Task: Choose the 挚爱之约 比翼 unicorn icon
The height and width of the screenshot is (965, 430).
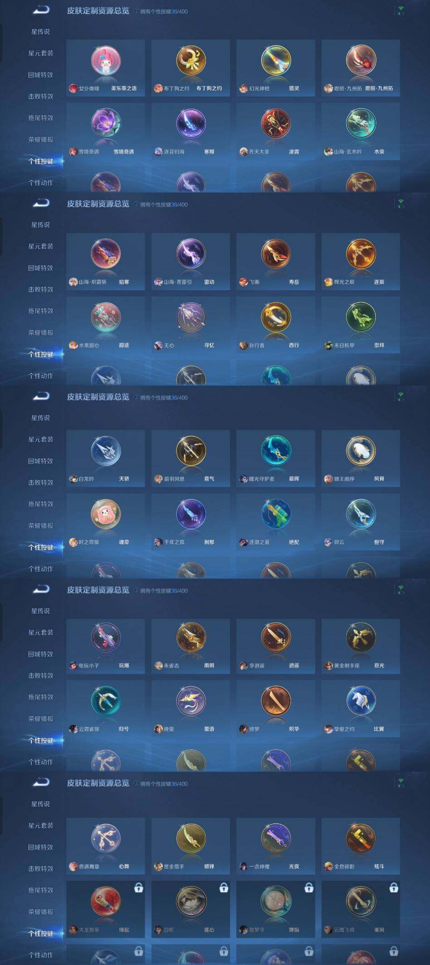Action: [x=361, y=701]
